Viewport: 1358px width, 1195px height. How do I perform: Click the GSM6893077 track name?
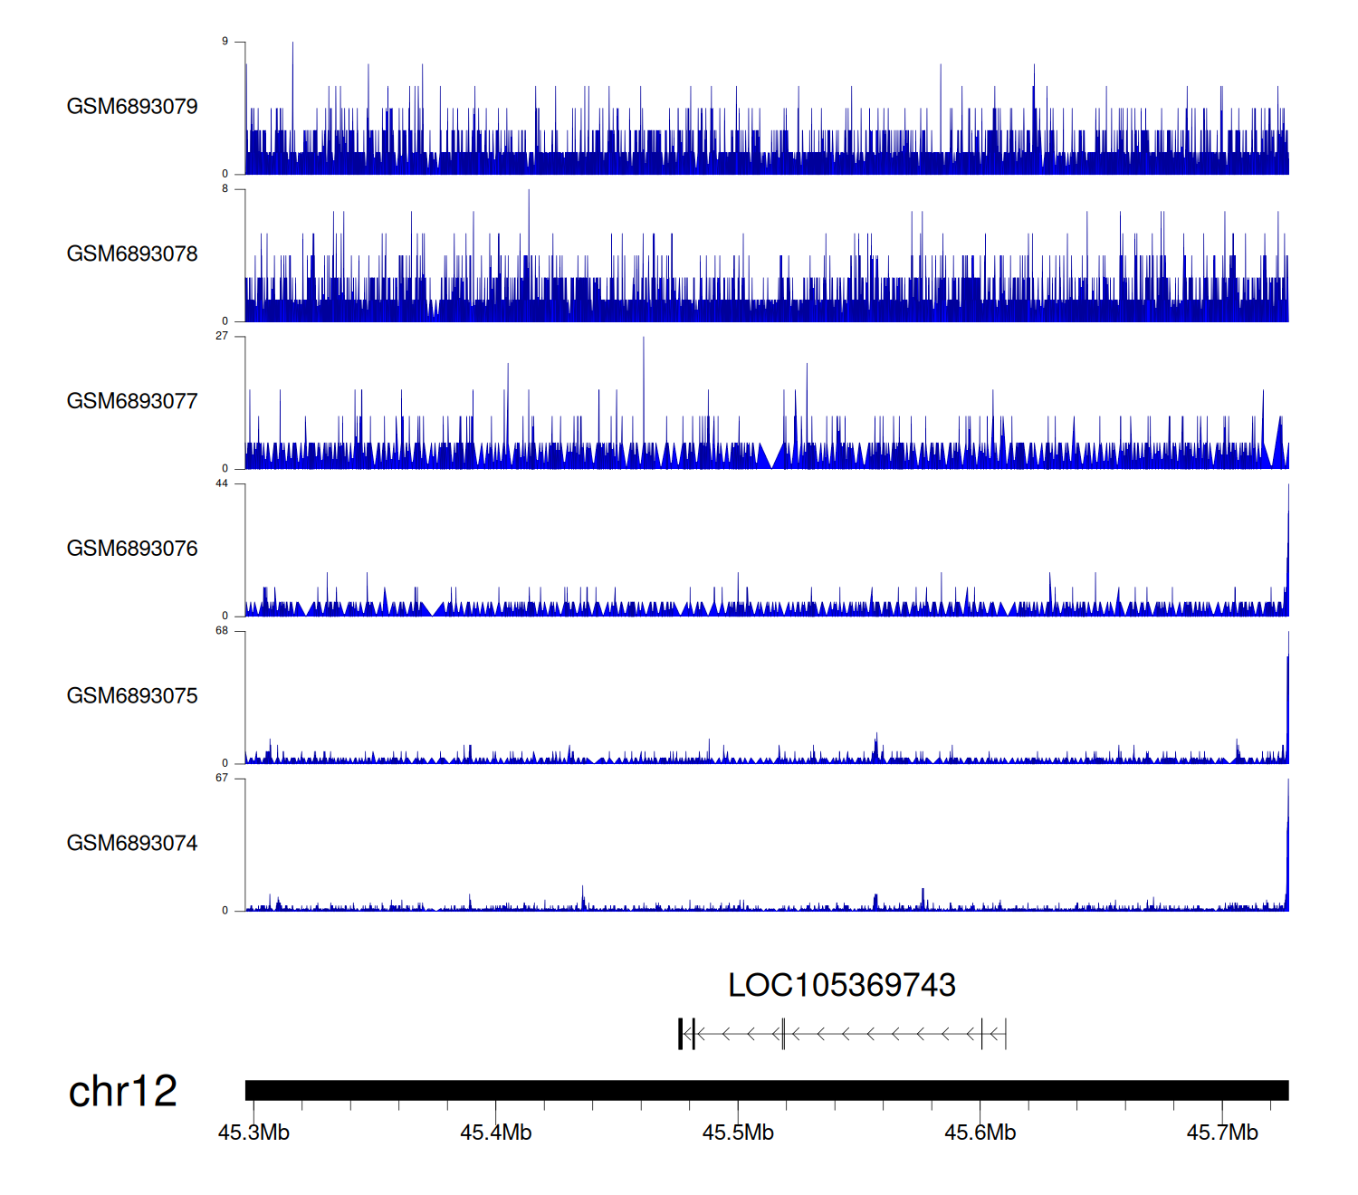132,401
